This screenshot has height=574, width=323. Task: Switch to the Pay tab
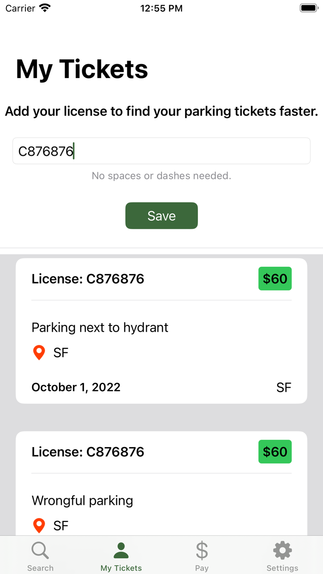[202, 555]
